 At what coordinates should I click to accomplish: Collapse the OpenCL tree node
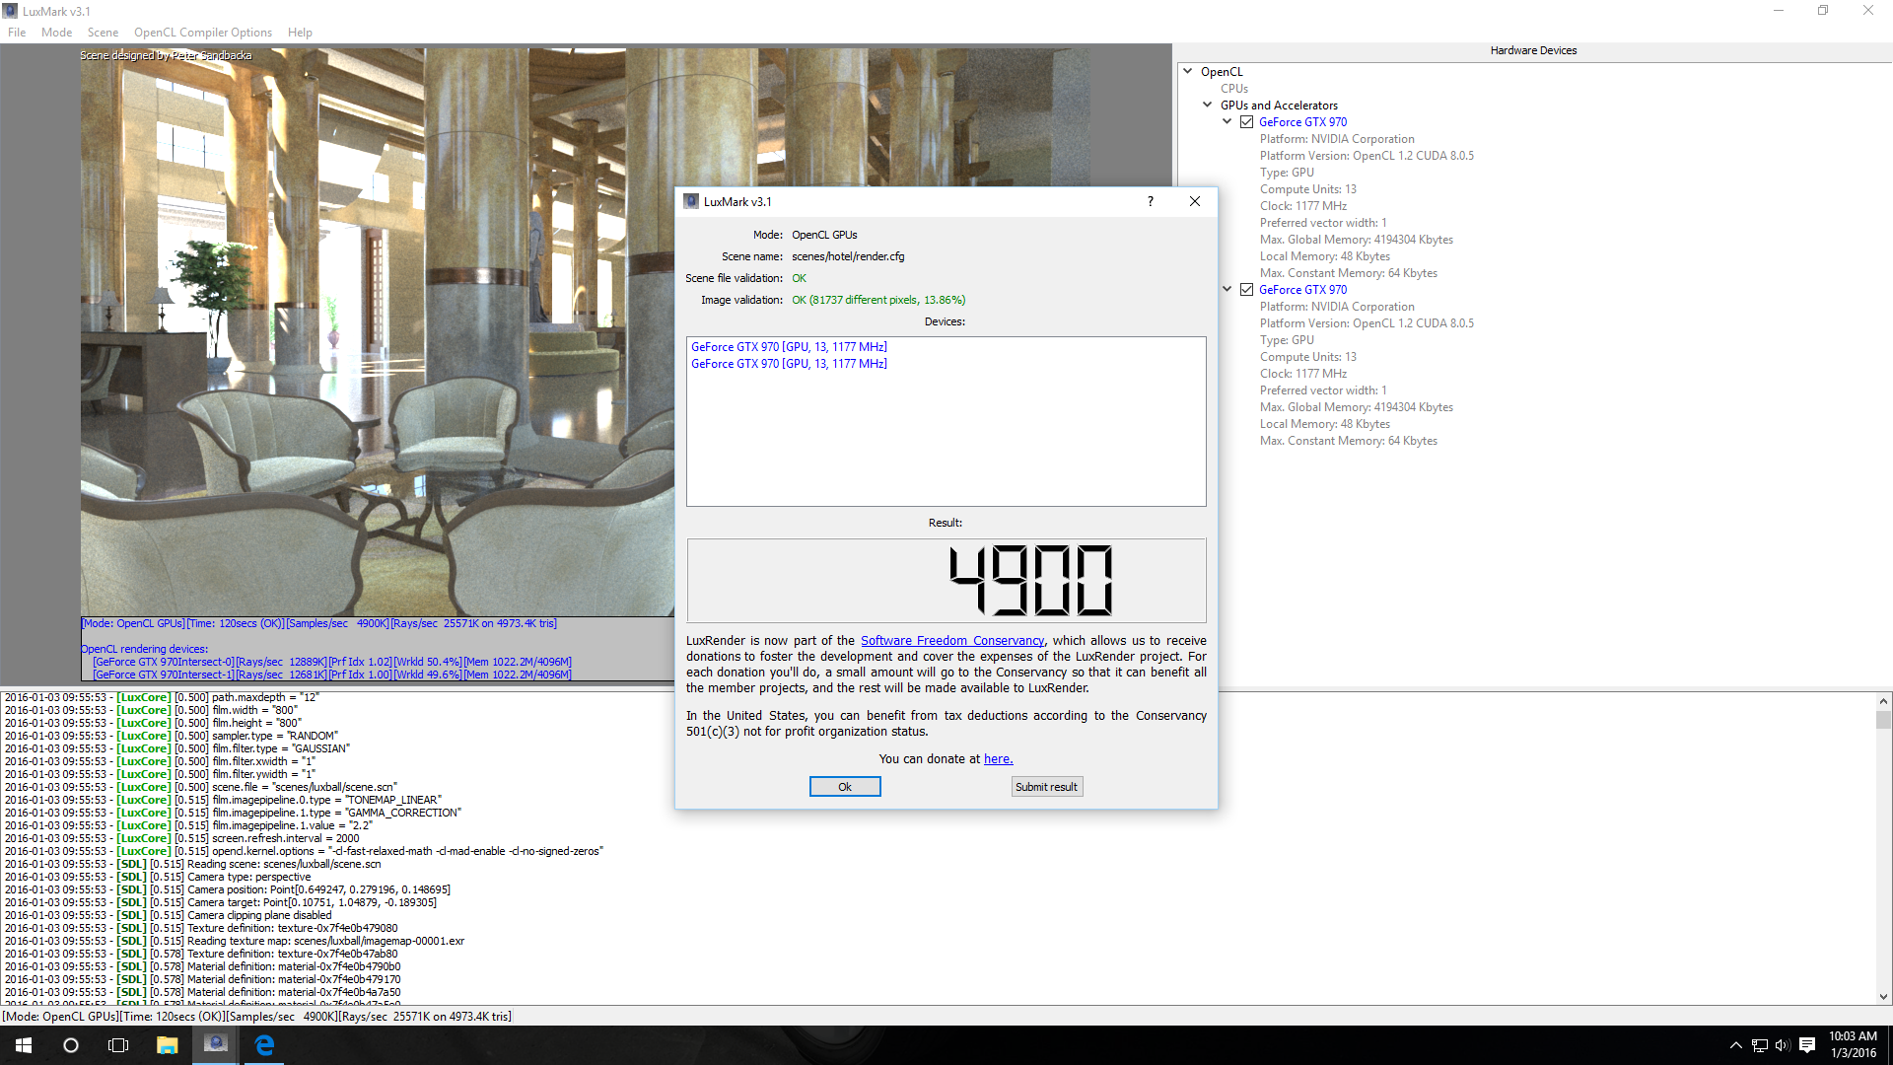[x=1188, y=71]
